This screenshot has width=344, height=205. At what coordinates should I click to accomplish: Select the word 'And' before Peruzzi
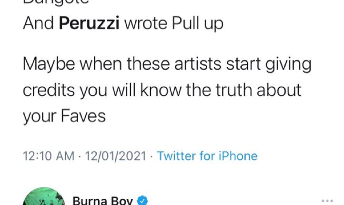(x=38, y=24)
